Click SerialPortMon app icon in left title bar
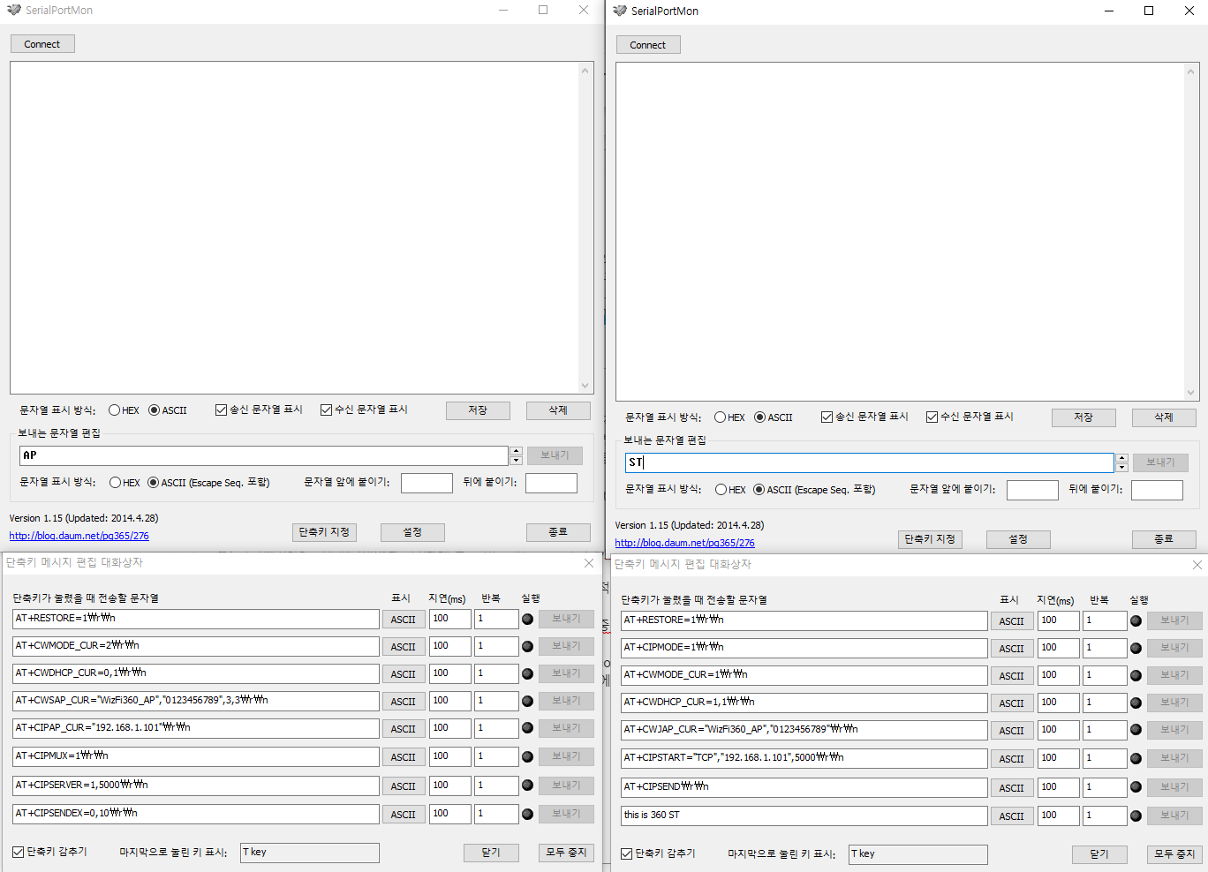The height and width of the screenshot is (872, 1208). (x=13, y=10)
